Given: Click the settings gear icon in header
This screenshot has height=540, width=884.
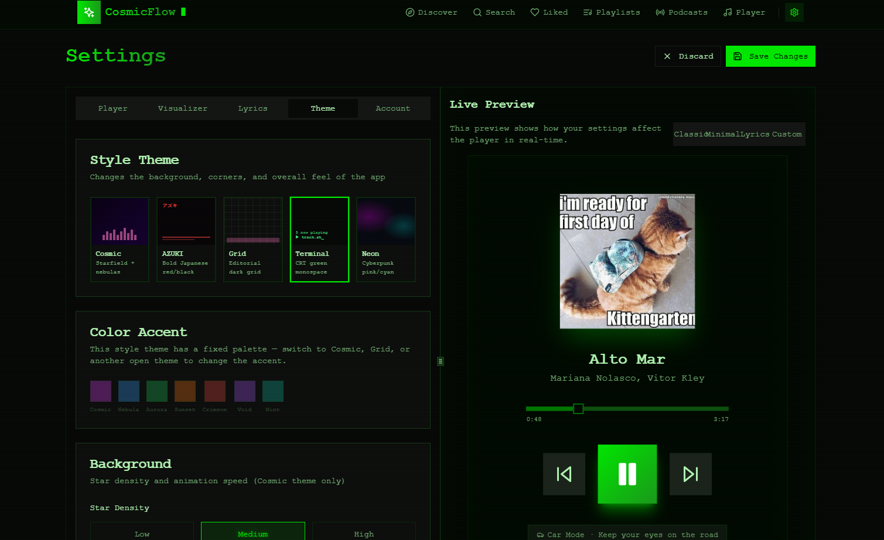Looking at the screenshot, I should click(x=794, y=12).
